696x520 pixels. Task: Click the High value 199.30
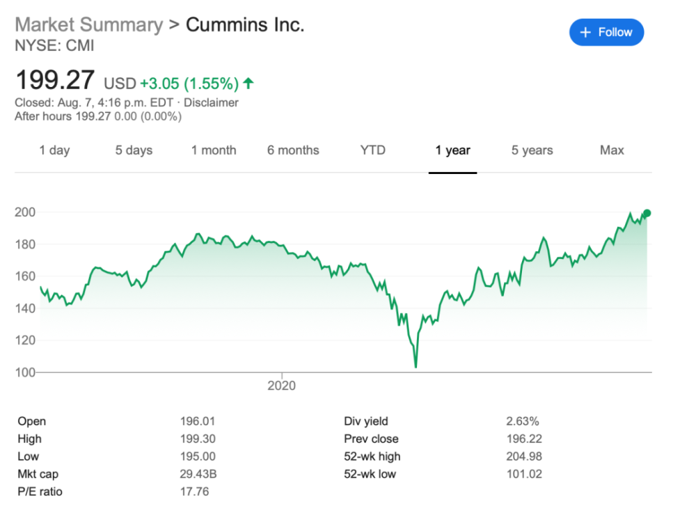click(x=198, y=439)
